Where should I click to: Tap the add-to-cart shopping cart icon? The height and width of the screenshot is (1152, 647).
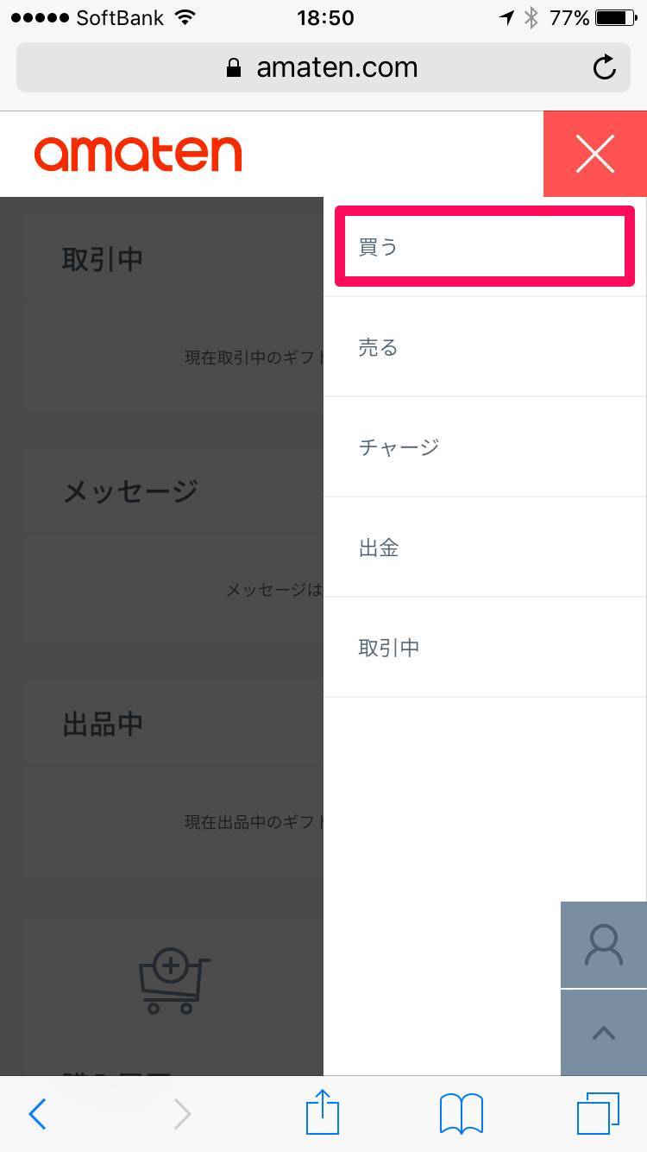pyautogui.click(x=173, y=981)
